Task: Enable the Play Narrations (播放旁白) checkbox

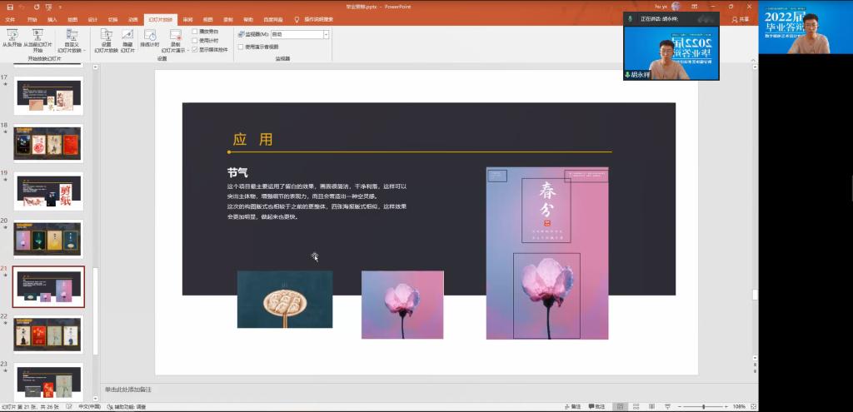Action: pyautogui.click(x=196, y=31)
